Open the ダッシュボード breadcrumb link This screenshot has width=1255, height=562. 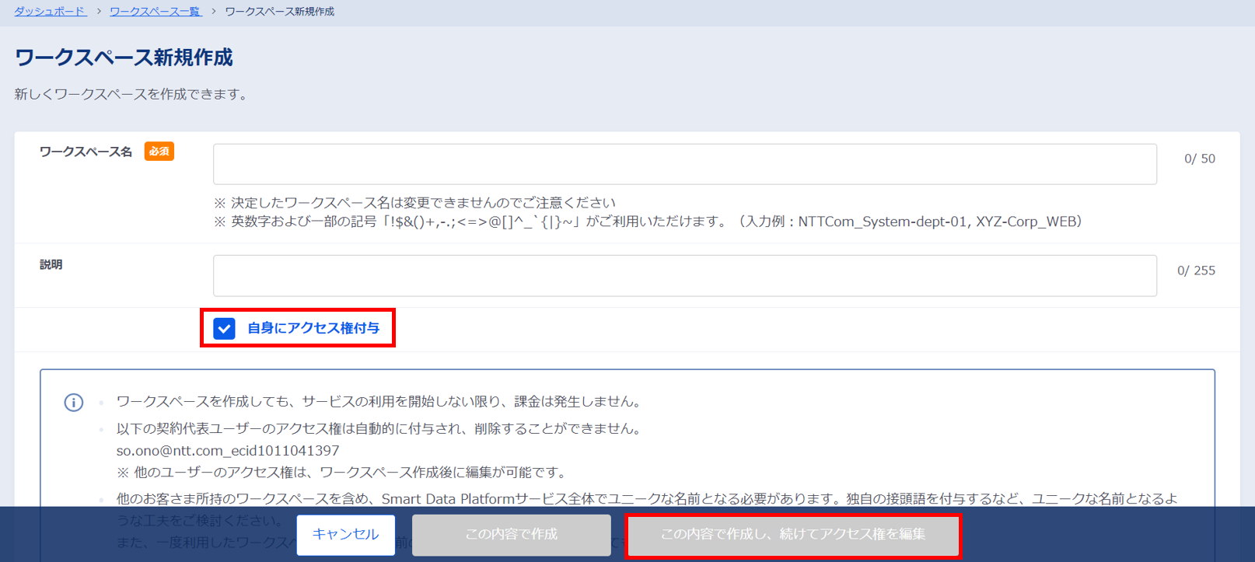click(50, 12)
